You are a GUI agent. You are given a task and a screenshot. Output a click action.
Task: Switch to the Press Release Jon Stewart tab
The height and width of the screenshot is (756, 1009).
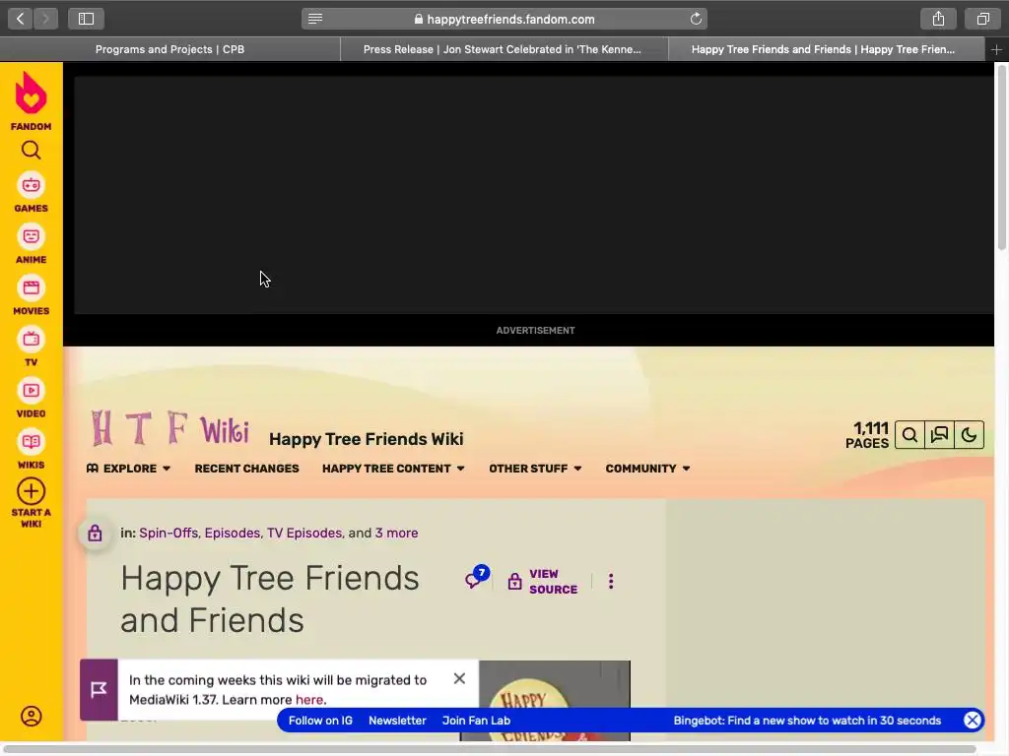pyautogui.click(x=504, y=49)
